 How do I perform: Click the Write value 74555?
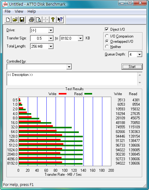click(120, 127)
